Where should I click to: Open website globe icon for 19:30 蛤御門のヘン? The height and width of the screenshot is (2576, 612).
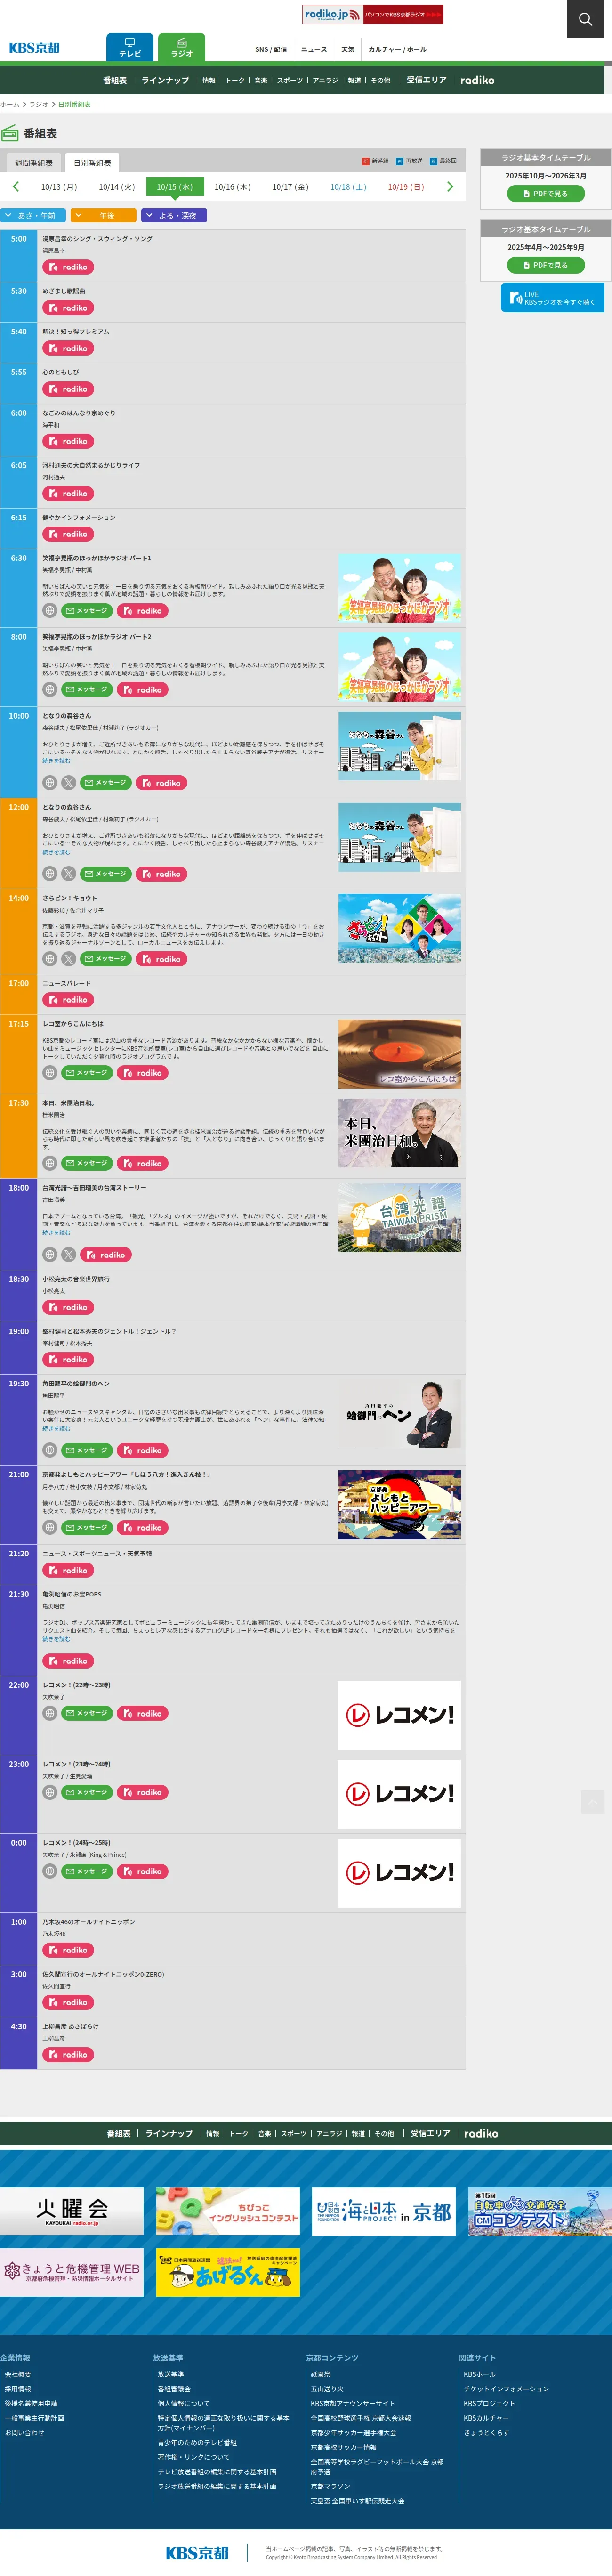pos(49,1450)
